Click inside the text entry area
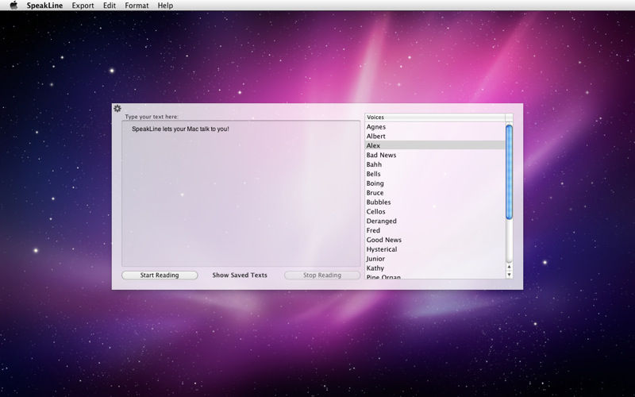This screenshot has height=397, width=635. 241,193
